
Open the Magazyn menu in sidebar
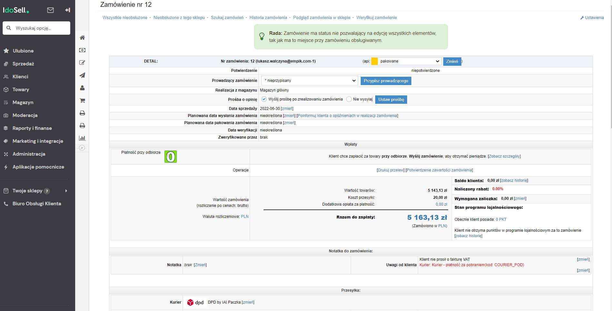(x=23, y=102)
